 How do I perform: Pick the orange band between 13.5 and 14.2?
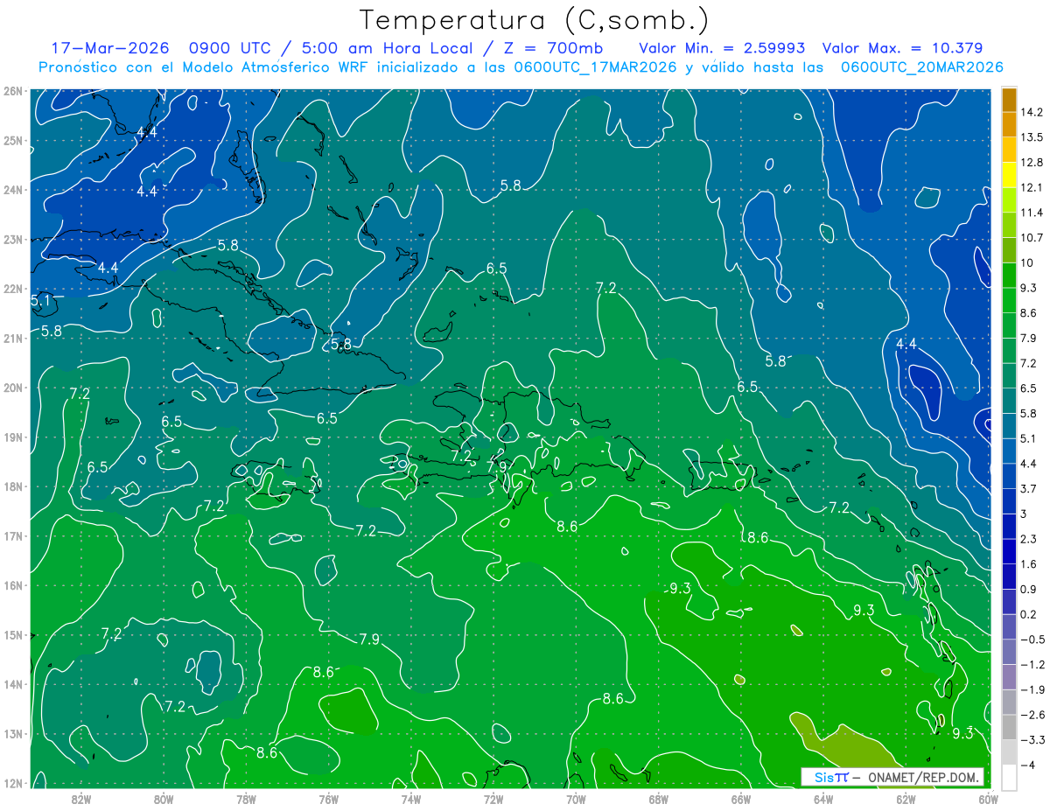(1009, 125)
